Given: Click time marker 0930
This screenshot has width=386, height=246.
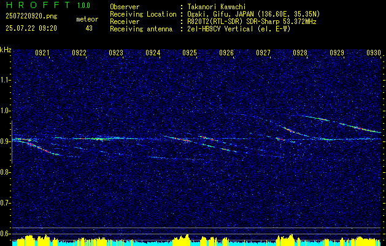Looking at the screenshot, I should point(374,52).
